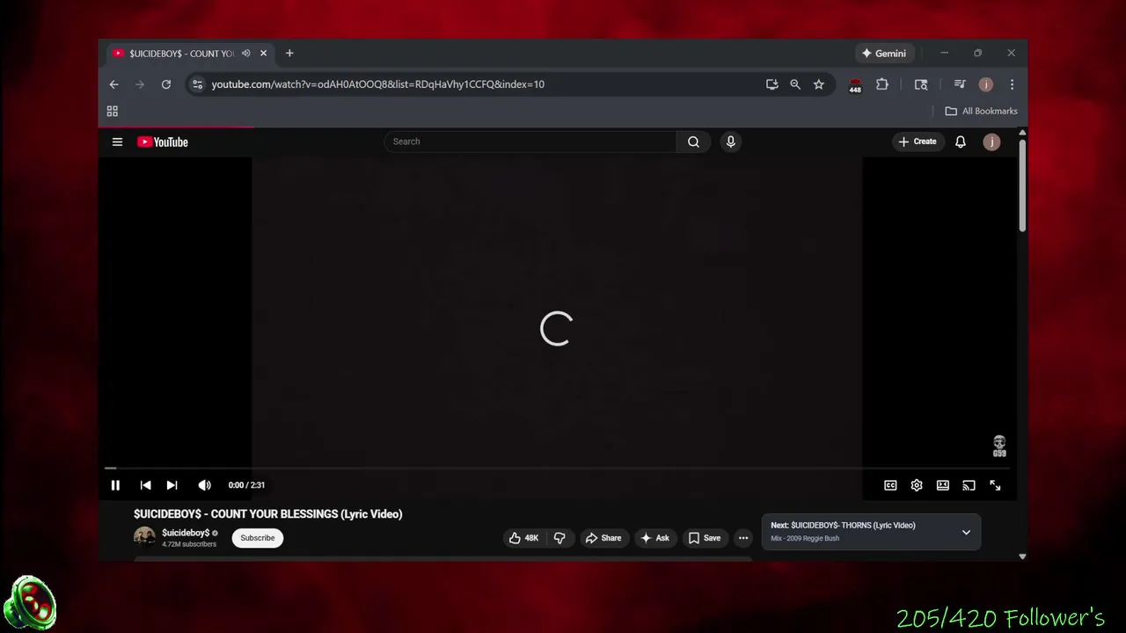This screenshot has width=1126, height=633.
Task: Mute the tab via audio indicator
Action: 246,54
